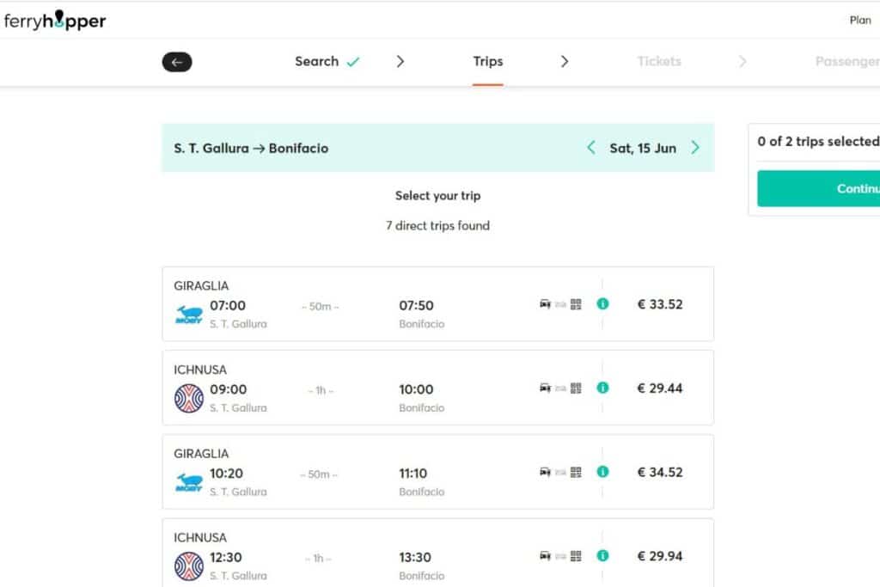
Task: Click the back arrow button
Action: [x=177, y=61]
